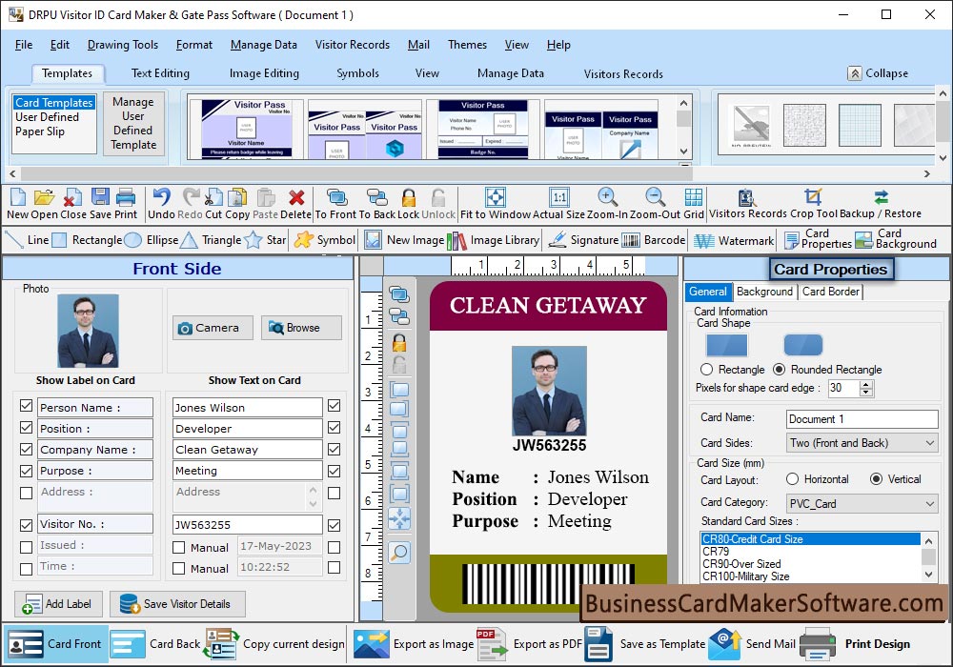Open the Background properties tab
953x667 pixels.
coord(764,292)
